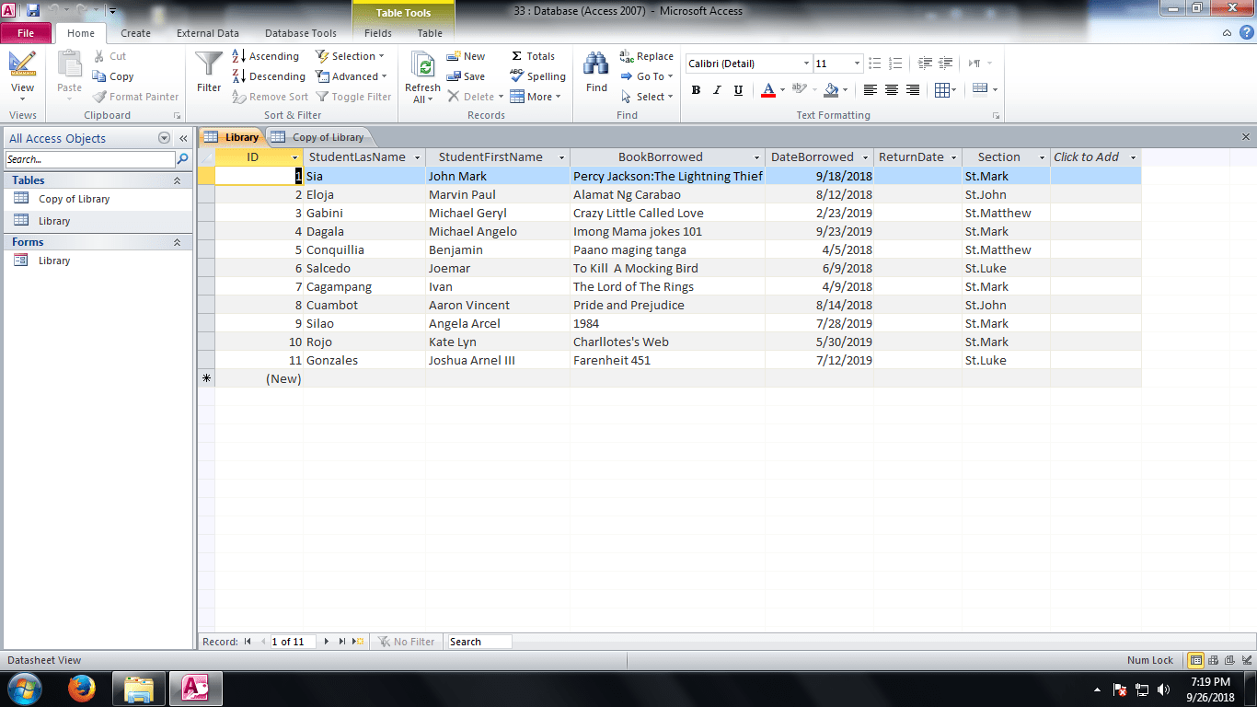Switch to the Database Tools tab

[x=301, y=33]
